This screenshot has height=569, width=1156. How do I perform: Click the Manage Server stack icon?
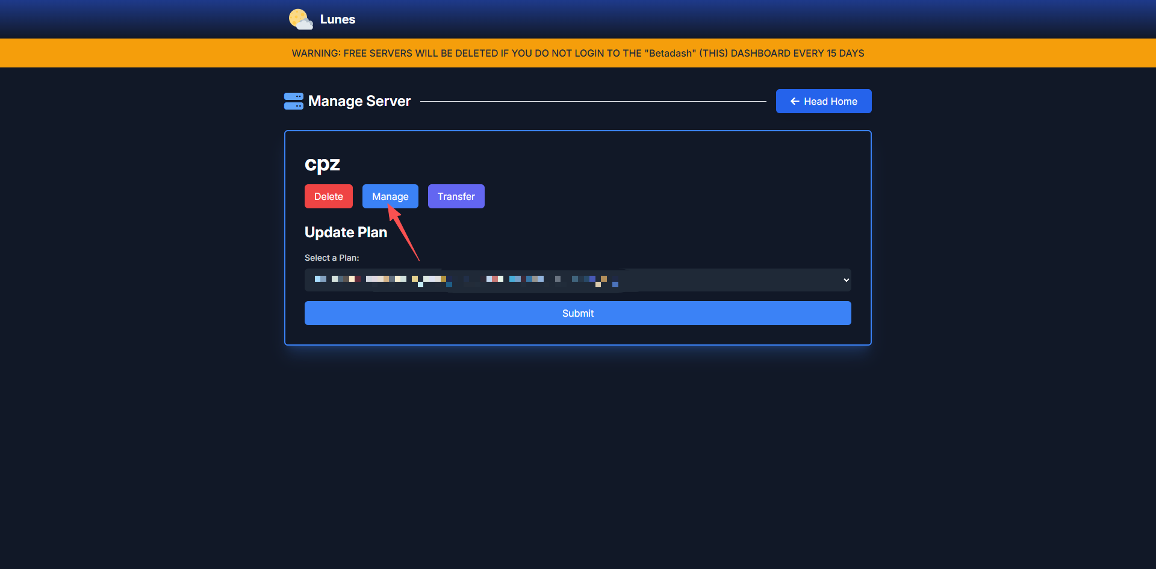click(294, 101)
